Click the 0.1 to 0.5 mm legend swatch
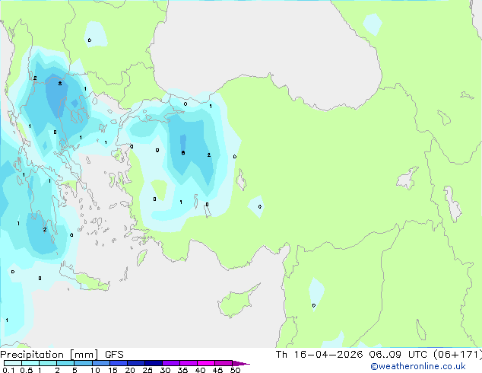The height and width of the screenshot is (373, 482). pyautogui.click(x=13, y=363)
